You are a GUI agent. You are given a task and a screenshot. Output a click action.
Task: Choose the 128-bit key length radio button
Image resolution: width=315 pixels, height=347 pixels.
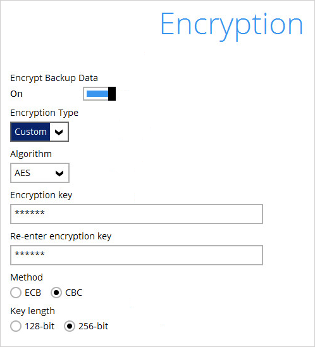(16, 326)
